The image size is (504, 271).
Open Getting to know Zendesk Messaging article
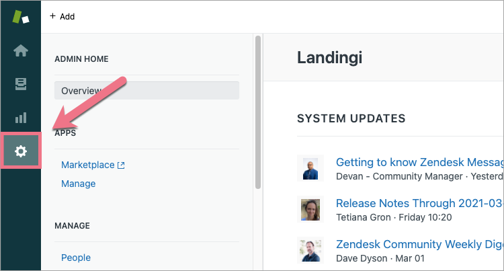point(419,162)
